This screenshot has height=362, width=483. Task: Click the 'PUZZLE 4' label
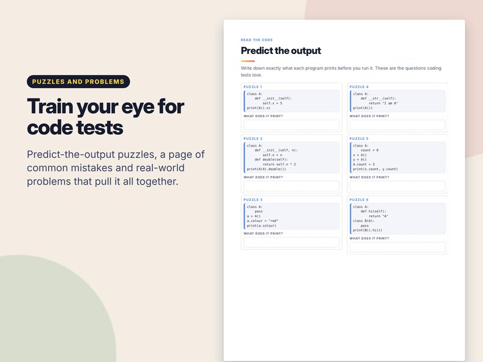pyautogui.click(x=359, y=87)
